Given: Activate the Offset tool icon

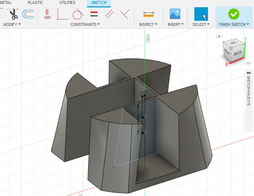Looking at the screenshot, I should pos(28,14).
